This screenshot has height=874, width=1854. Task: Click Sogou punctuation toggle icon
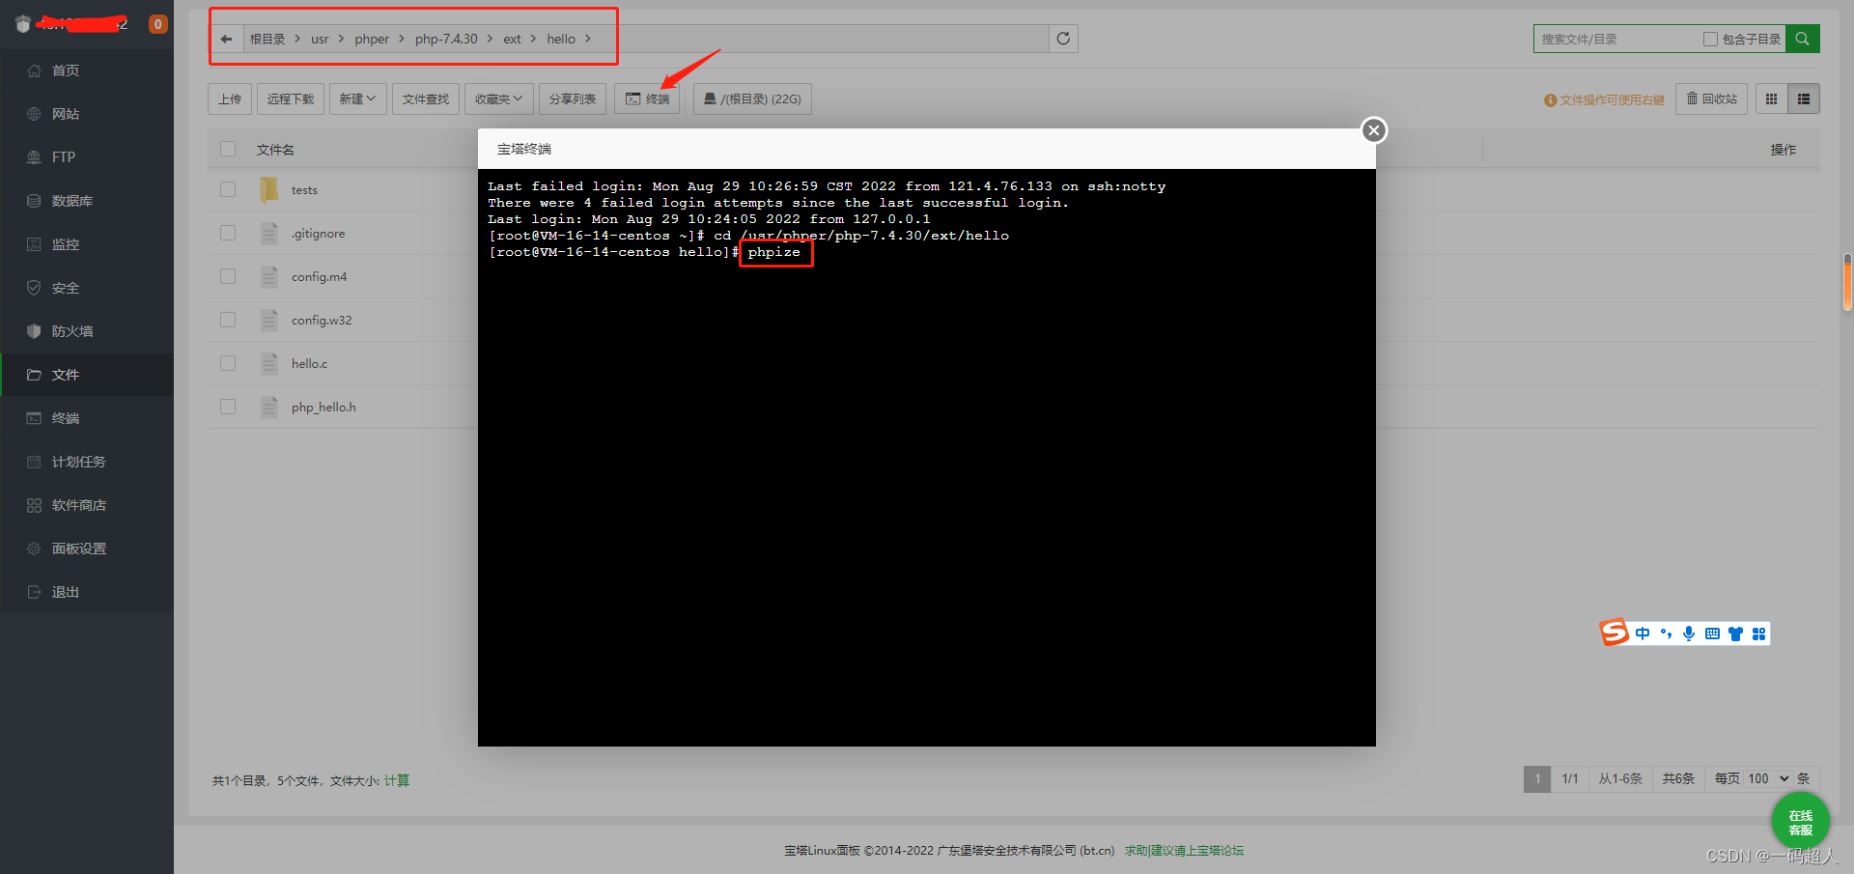click(x=1666, y=634)
